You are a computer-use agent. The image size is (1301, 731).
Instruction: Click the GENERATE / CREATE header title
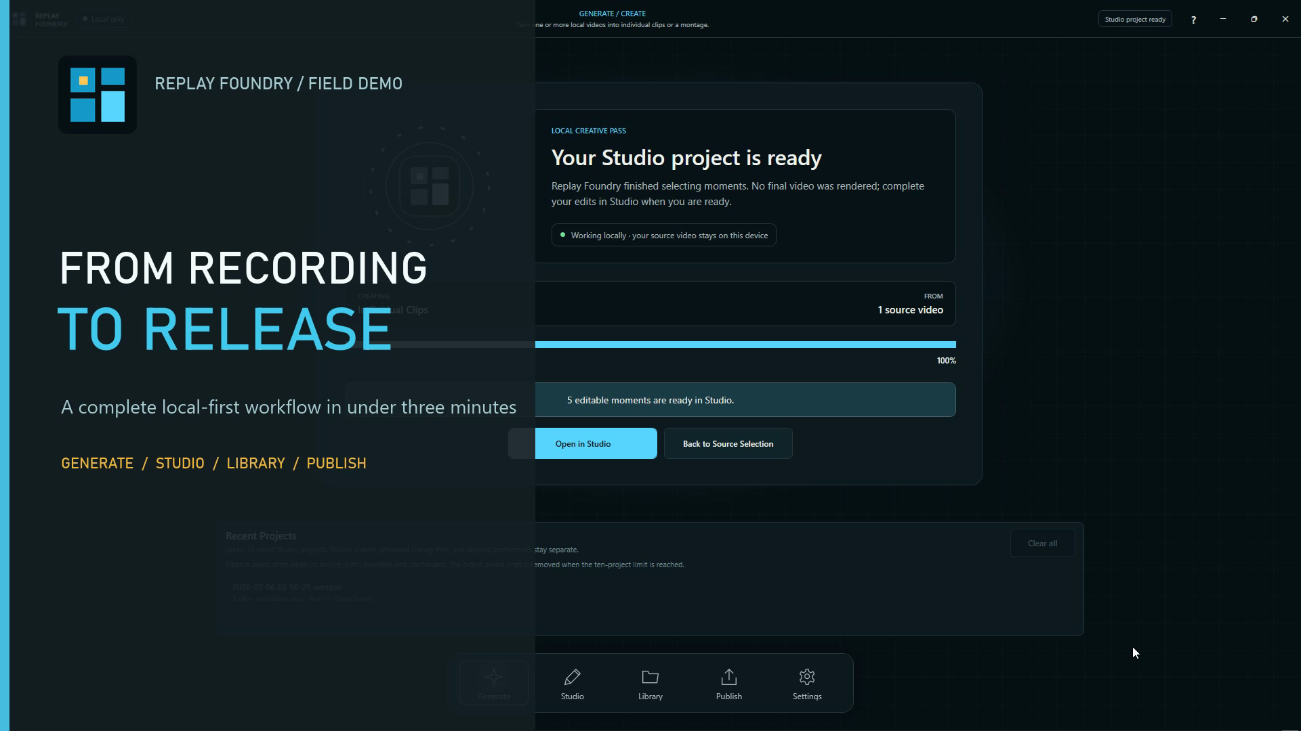tap(612, 14)
